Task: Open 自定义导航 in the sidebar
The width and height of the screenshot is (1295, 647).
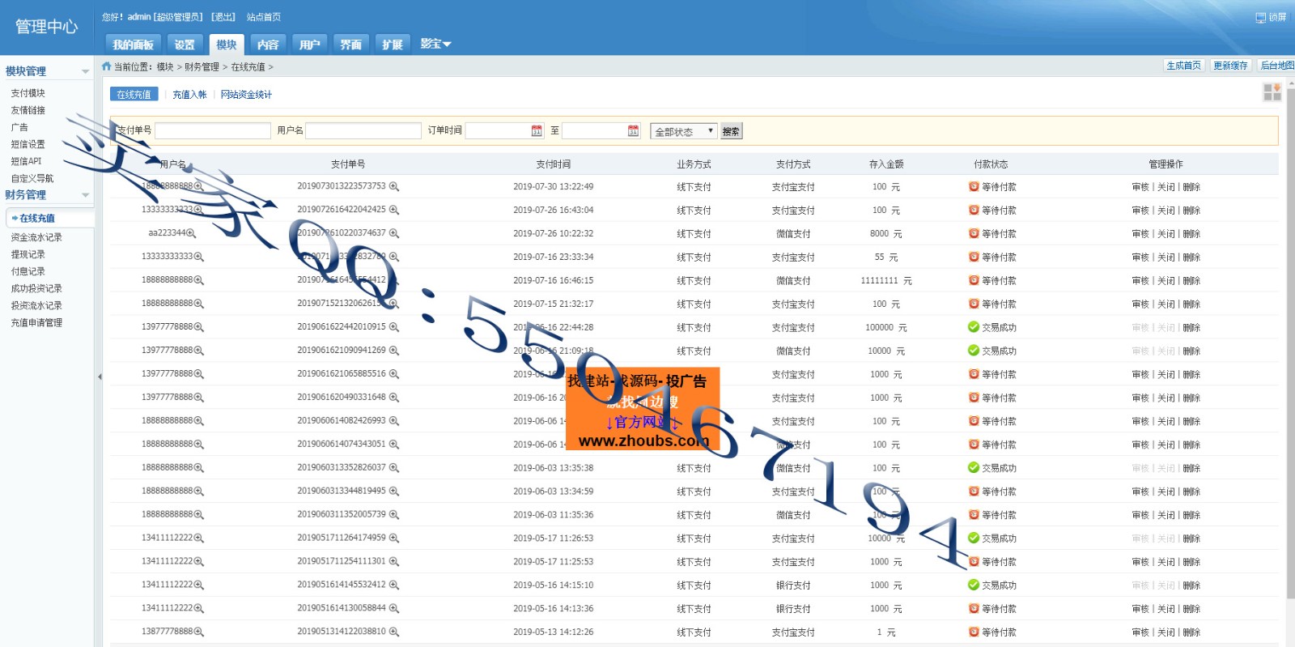Action: (x=32, y=178)
